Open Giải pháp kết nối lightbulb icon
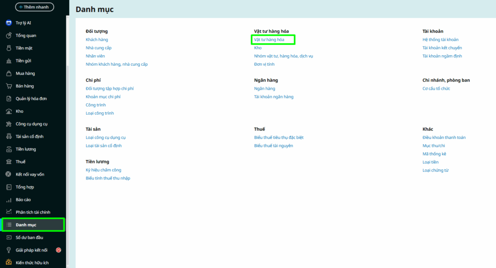 (x=8, y=250)
